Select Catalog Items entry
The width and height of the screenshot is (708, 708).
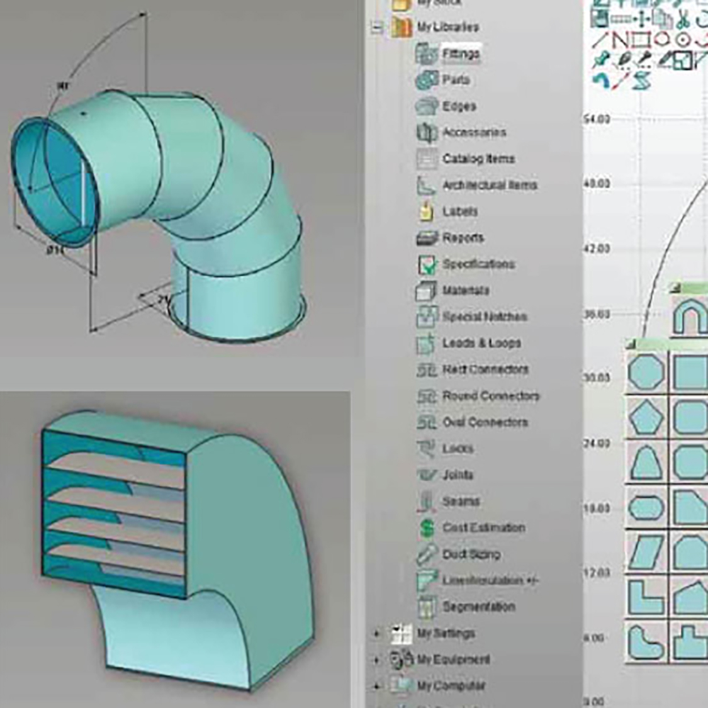click(465, 159)
